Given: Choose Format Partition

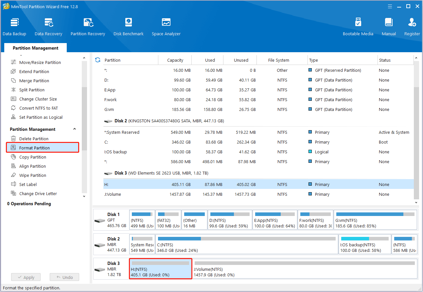Looking at the screenshot, I should (43, 148).
